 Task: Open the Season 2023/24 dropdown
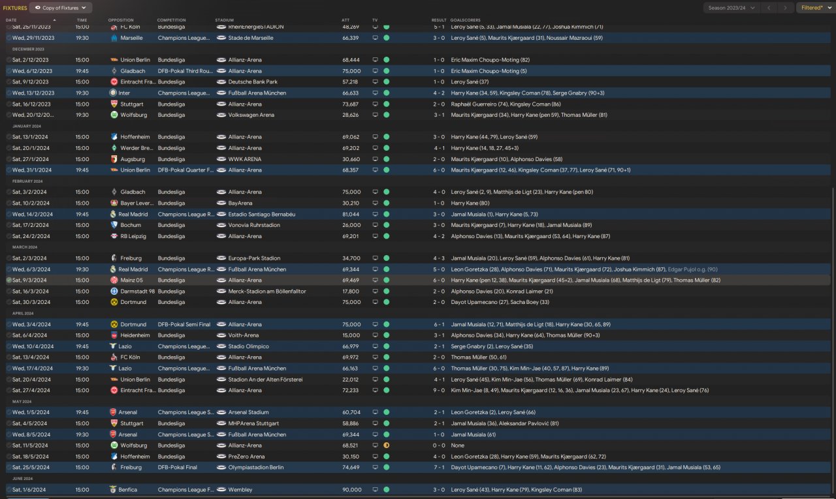click(731, 8)
